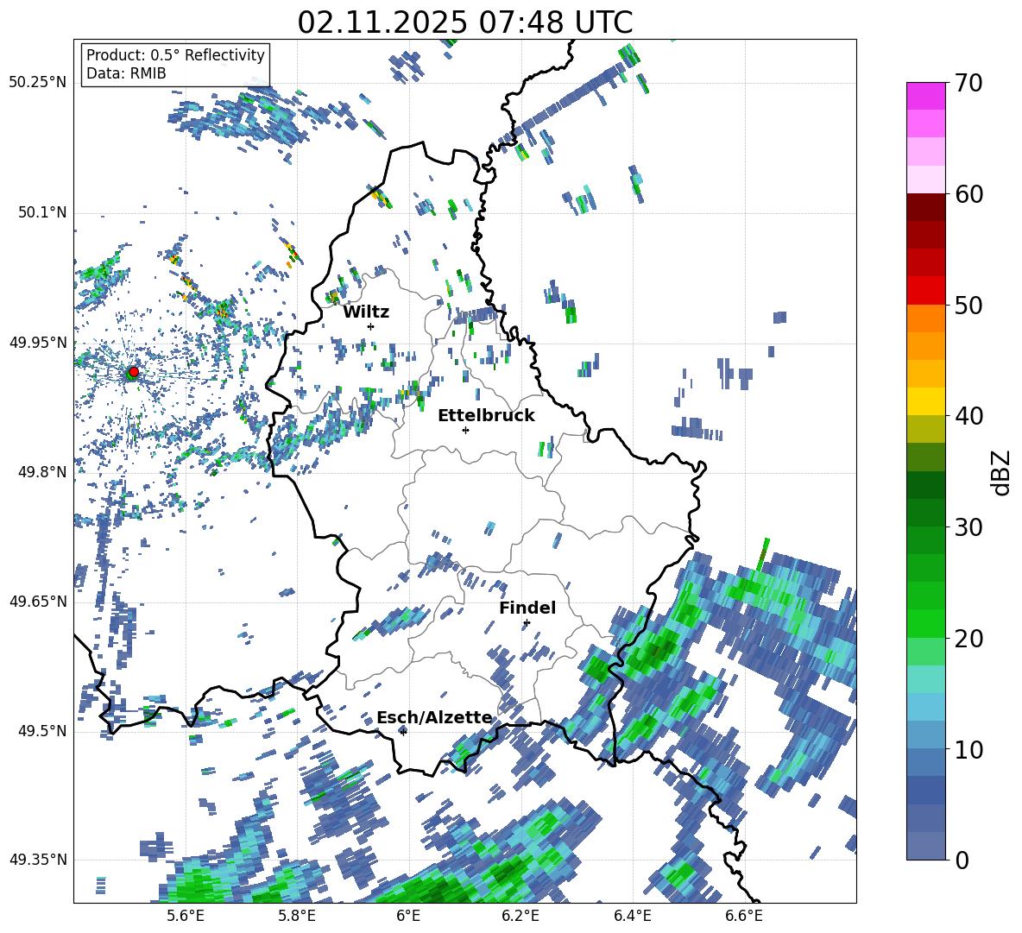
Task: Click the title 02.11.2025 07:48 UTC
Action: point(464,22)
